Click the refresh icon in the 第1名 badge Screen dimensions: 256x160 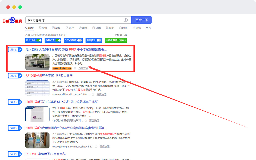(x=20, y=50)
